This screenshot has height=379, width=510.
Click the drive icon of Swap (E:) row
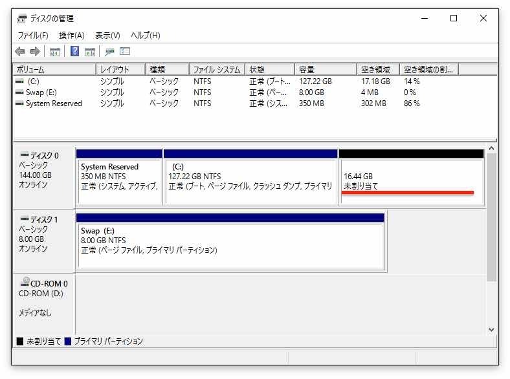click(19, 92)
